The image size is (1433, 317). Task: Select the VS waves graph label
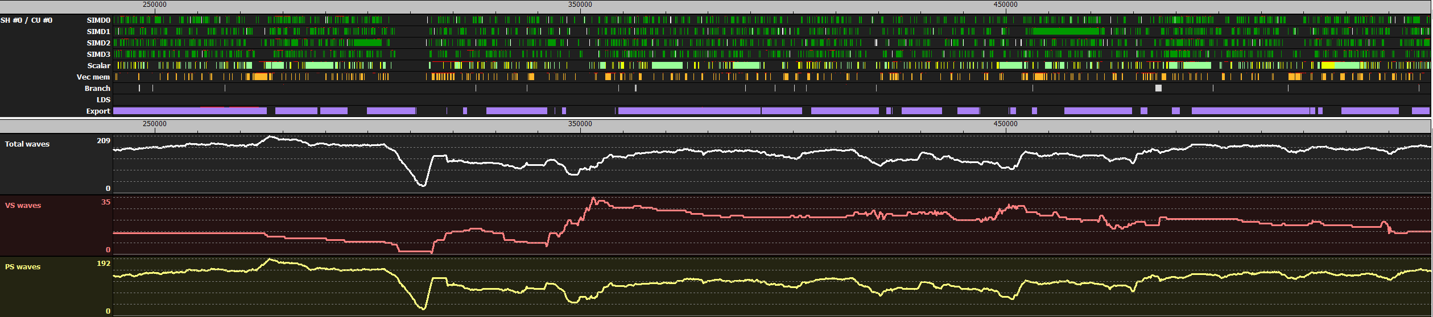click(23, 206)
